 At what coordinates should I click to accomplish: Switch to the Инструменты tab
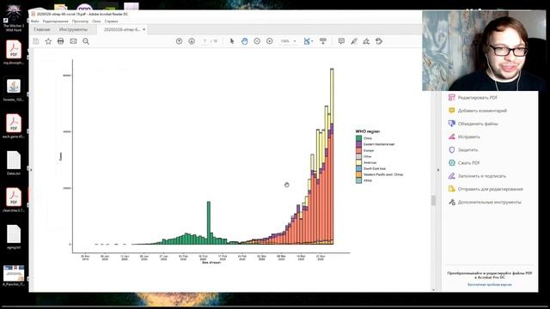tap(73, 30)
